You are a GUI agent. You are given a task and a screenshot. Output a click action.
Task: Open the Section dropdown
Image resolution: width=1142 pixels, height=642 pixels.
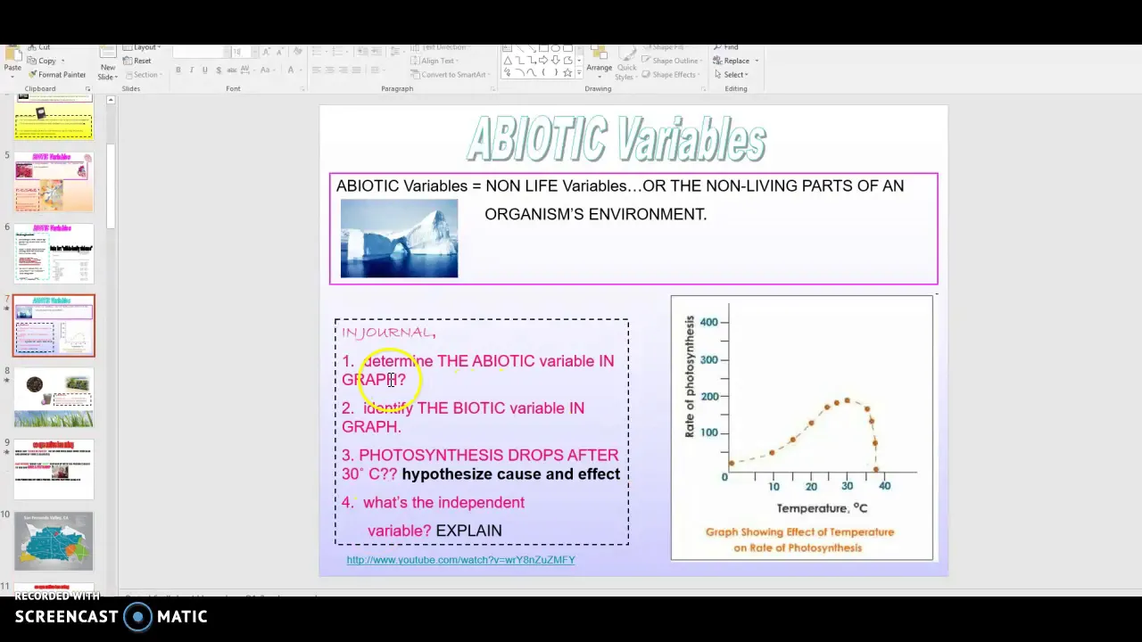click(x=145, y=75)
